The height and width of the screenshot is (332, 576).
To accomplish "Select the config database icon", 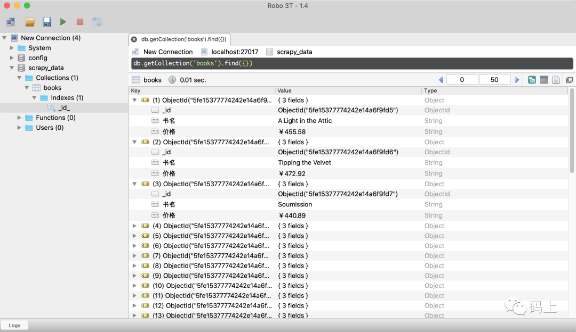I will point(22,57).
